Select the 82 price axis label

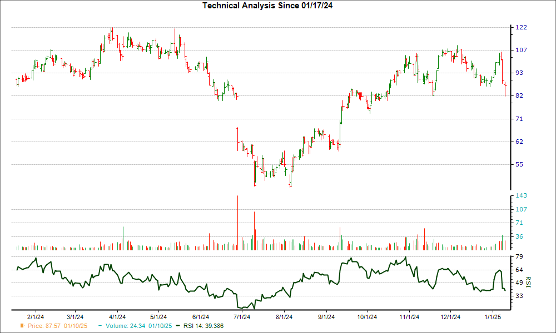519,96
